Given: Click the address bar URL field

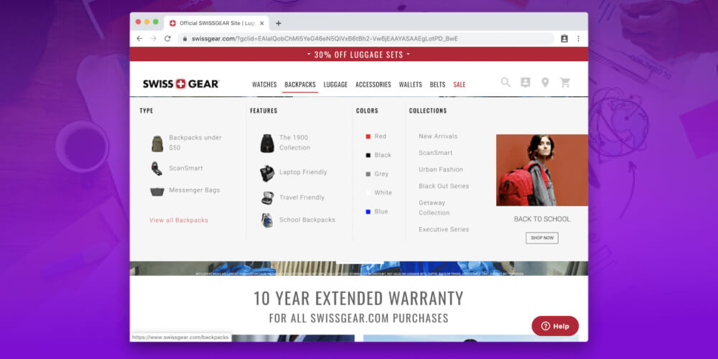Looking at the screenshot, I should point(365,39).
